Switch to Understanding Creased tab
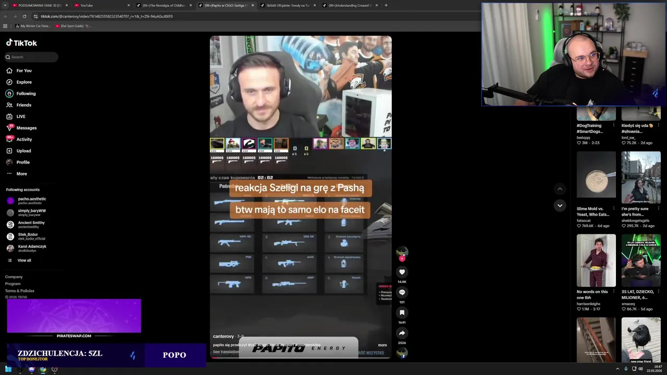The width and height of the screenshot is (667, 375). pyautogui.click(x=350, y=5)
